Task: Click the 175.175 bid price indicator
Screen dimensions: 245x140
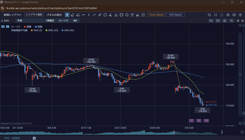Action: 211,105
